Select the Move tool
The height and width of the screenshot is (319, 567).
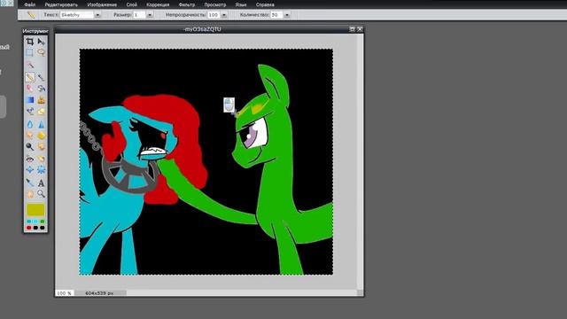click(42, 42)
